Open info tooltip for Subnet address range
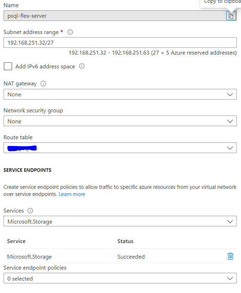Image resolution: width=241 pixels, height=293 pixels. pos(70,32)
